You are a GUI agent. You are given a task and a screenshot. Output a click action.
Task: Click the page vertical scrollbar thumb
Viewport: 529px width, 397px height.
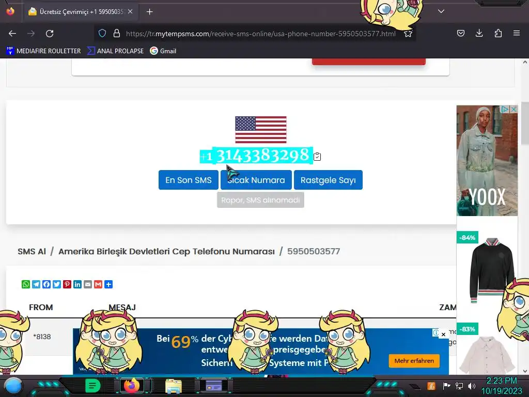pyautogui.click(x=525, y=123)
